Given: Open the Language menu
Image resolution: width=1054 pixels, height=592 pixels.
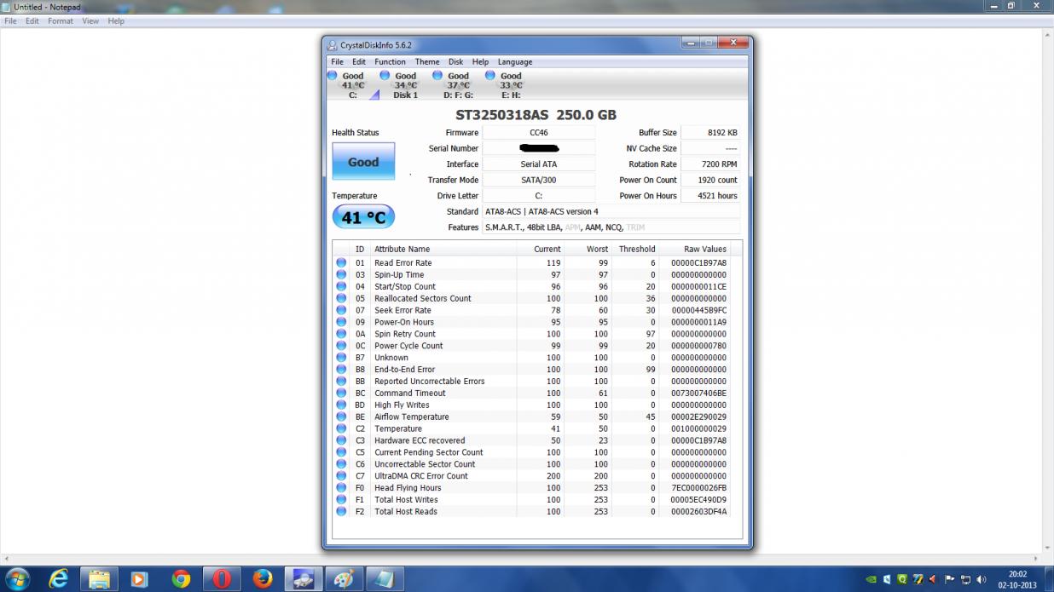Looking at the screenshot, I should click(515, 62).
